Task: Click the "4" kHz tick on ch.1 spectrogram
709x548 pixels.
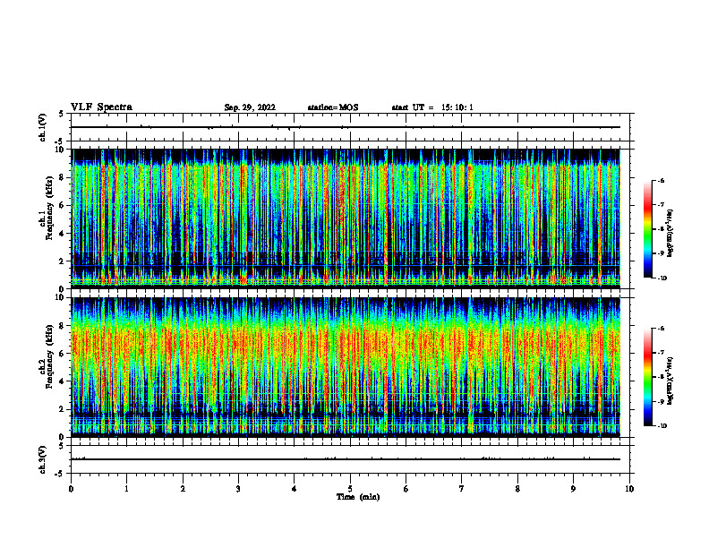Action: click(x=63, y=234)
